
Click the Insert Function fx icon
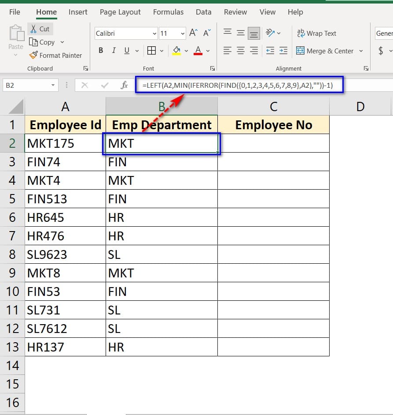[125, 85]
